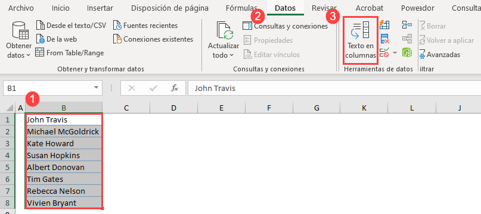Click Remove Duplicates (Quitar duplicados) icon

[384, 39]
